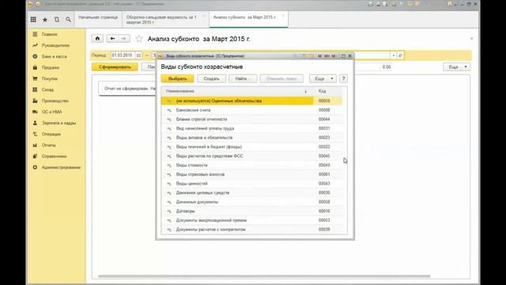Open the Еще dropdown in dialog
506x285 pixels.
tap(323, 79)
